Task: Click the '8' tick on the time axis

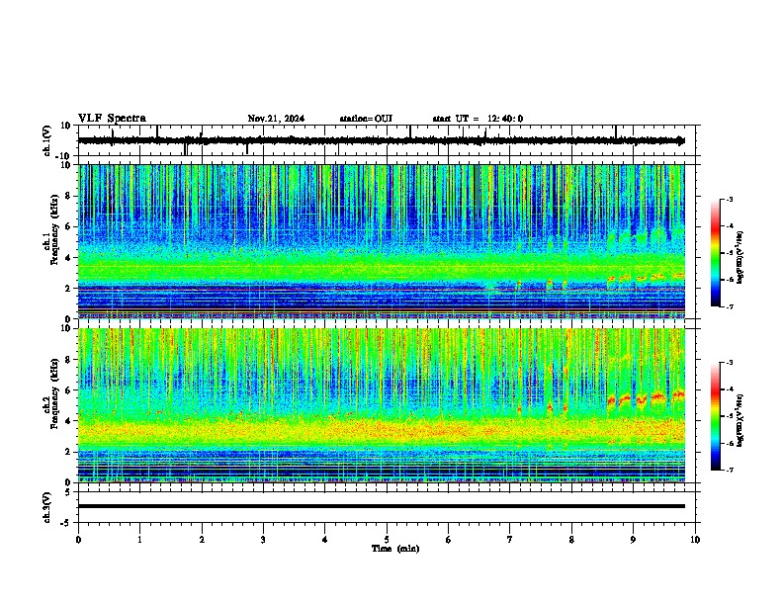Action: point(571,540)
